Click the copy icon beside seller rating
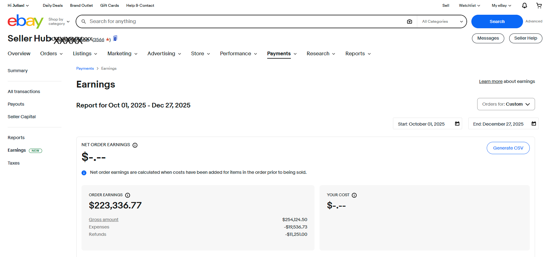551x257 pixels. (x=115, y=38)
